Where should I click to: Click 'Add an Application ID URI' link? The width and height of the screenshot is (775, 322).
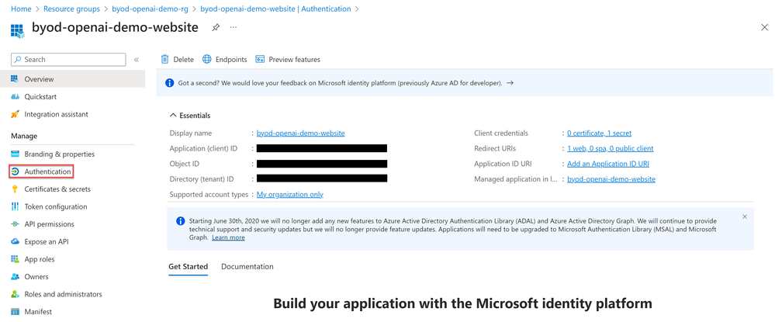pyautogui.click(x=608, y=164)
